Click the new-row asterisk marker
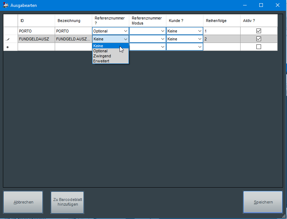287x219 pixels. pyautogui.click(x=8, y=47)
